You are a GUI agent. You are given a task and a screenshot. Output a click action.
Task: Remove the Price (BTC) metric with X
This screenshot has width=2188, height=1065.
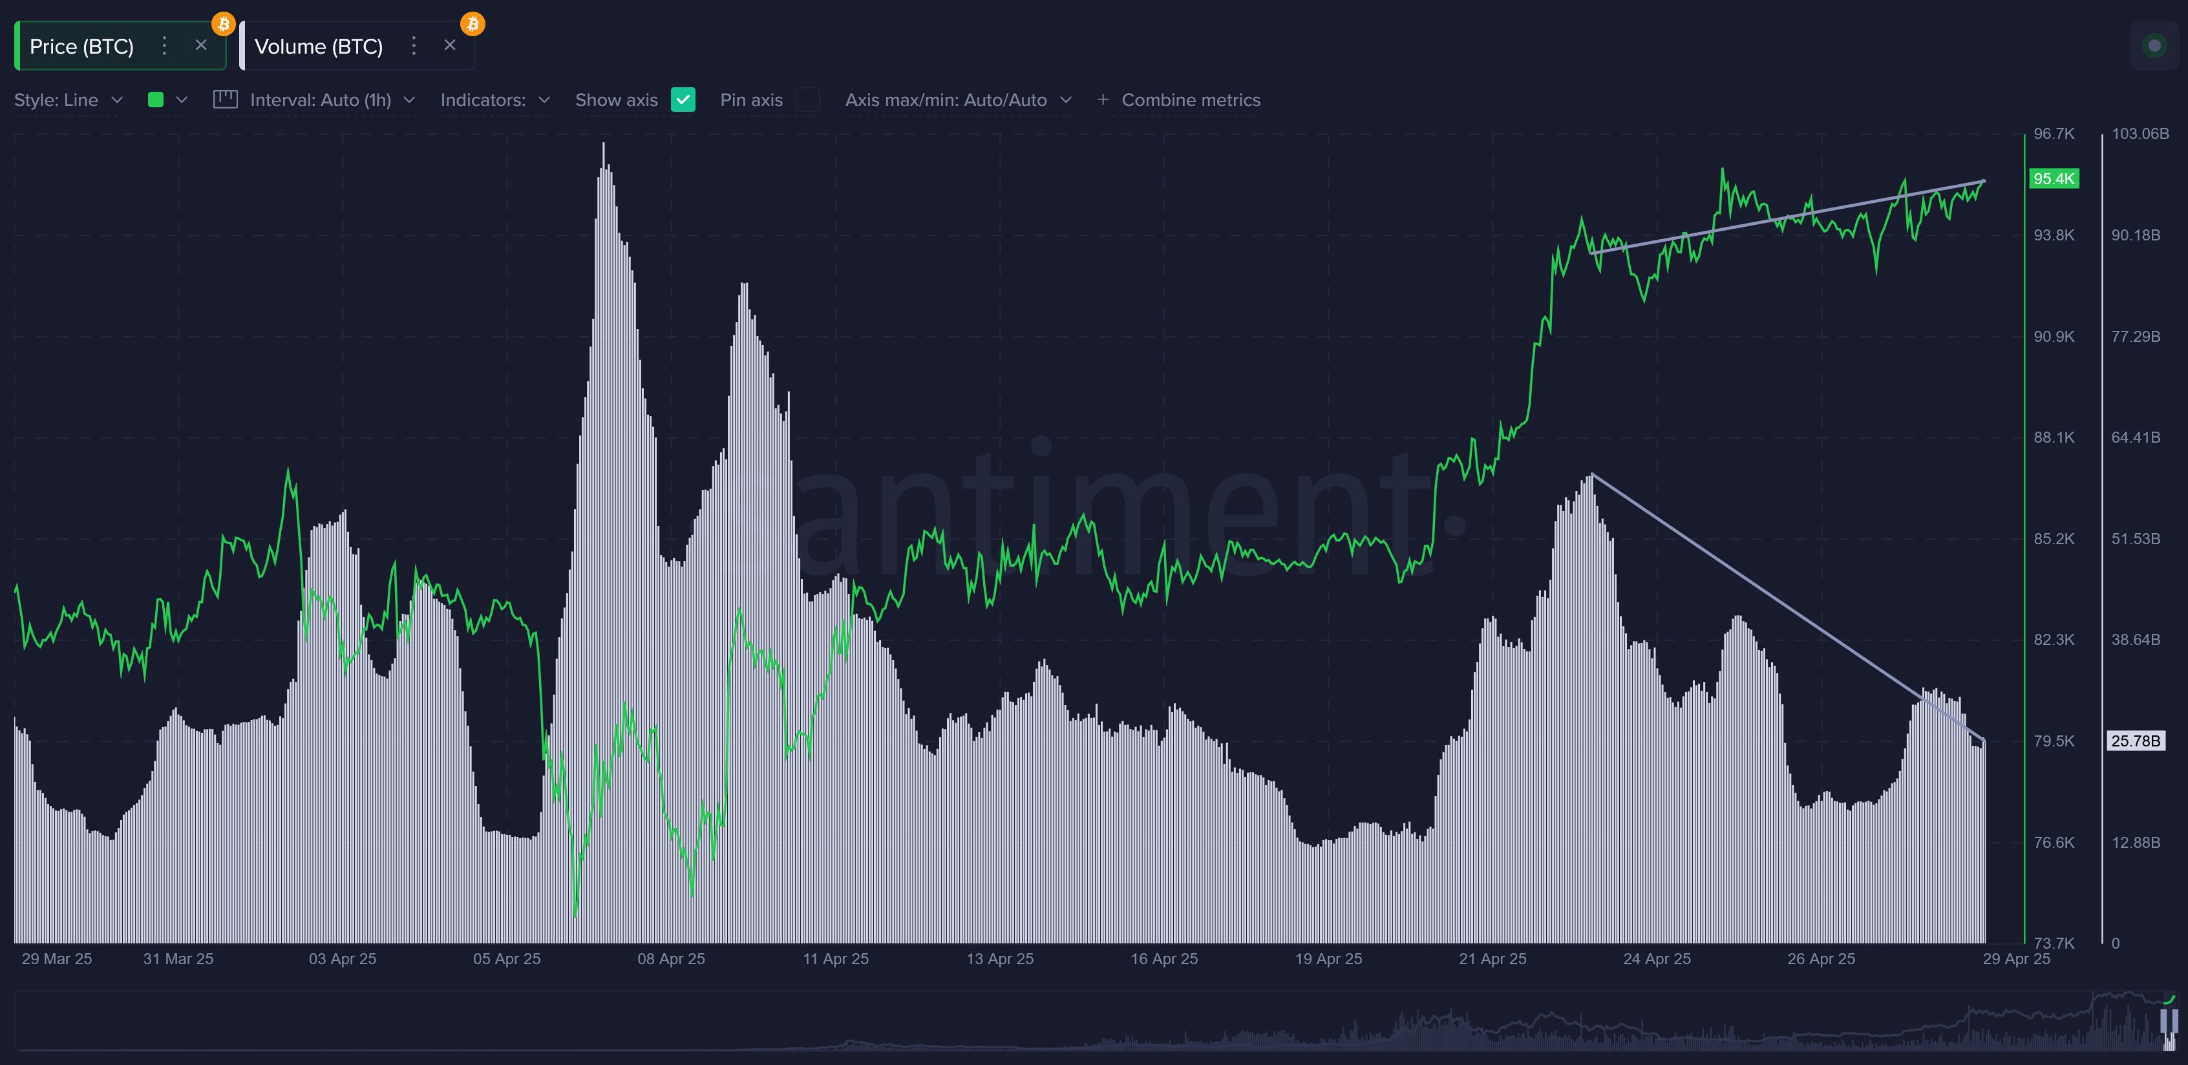pyautogui.click(x=201, y=45)
